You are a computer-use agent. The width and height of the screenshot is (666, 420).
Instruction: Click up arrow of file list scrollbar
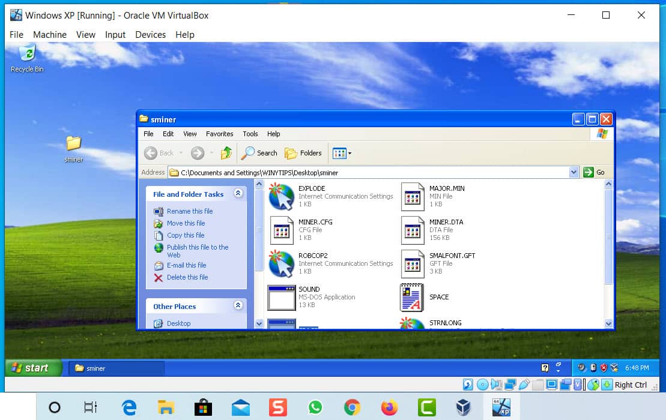point(608,184)
